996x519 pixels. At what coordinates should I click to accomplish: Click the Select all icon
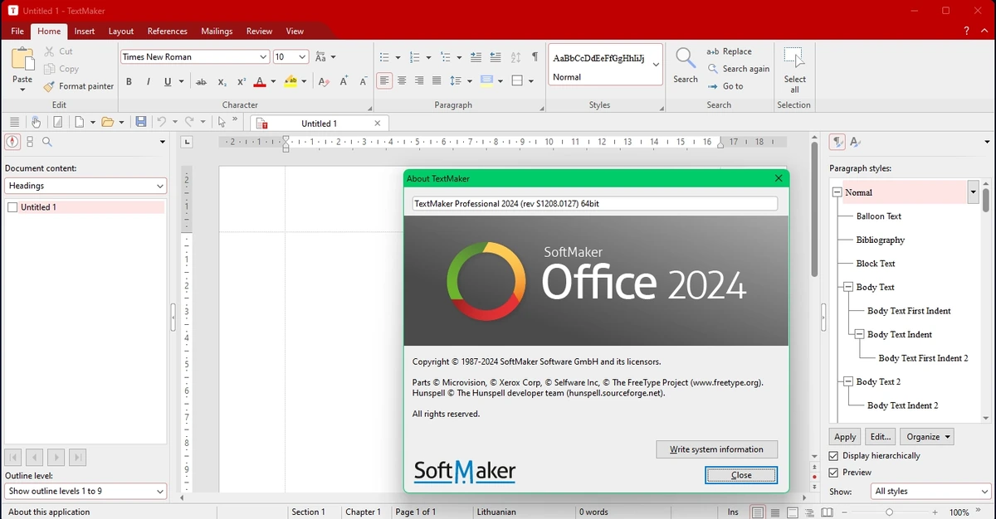[x=794, y=59]
